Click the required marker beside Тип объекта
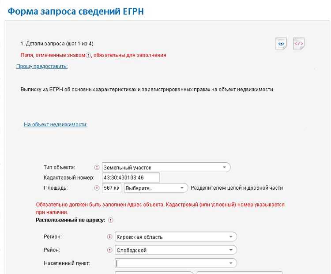 97,168
